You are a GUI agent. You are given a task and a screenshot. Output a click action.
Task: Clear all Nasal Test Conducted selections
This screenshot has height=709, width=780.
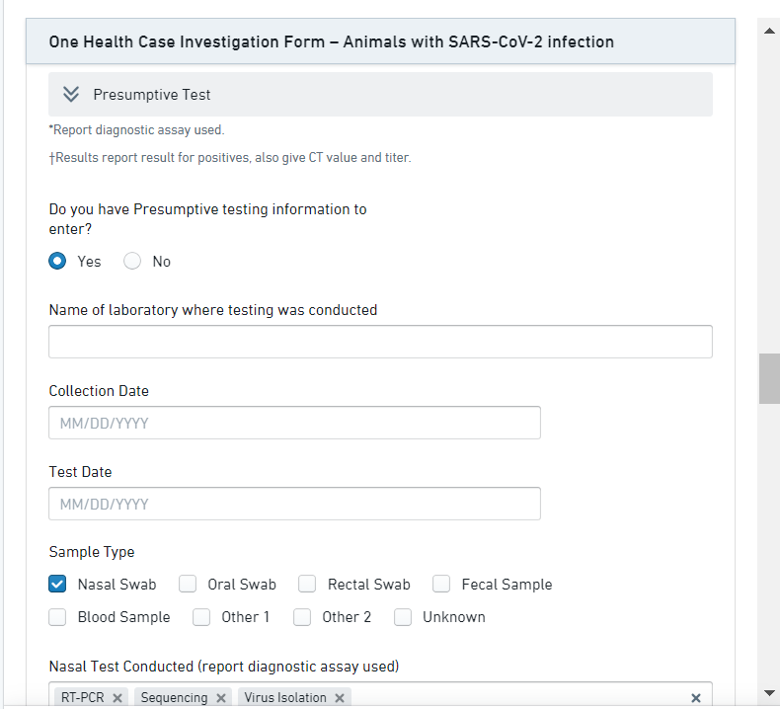pyautogui.click(x=695, y=698)
